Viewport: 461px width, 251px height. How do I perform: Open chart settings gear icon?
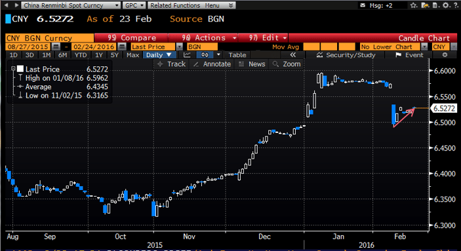click(445, 55)
